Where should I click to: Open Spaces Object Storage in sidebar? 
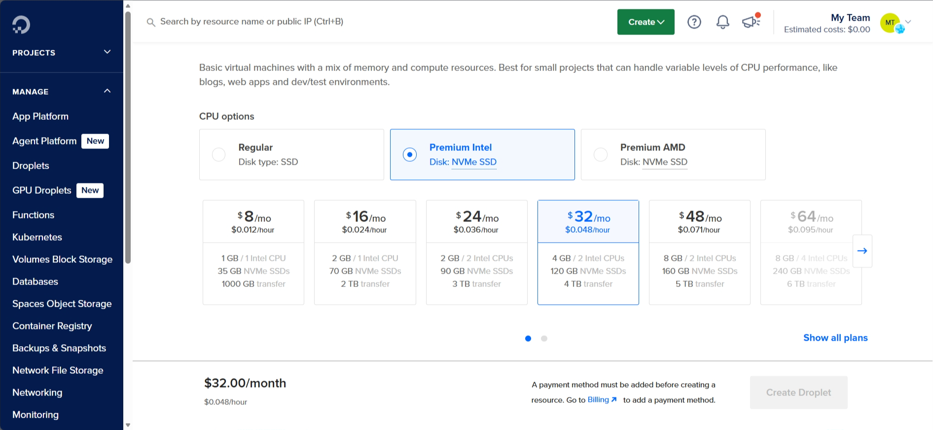(x=62, y=304)
